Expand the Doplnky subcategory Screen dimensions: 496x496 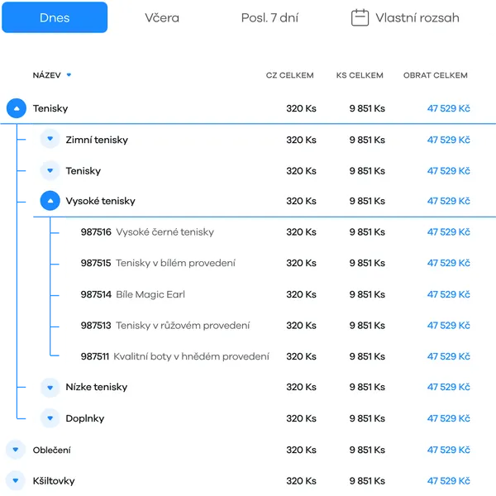click(50, 418)
